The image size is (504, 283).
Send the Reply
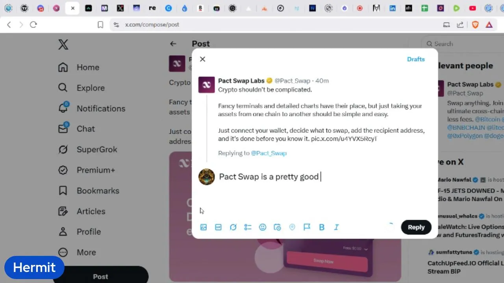point(416,227)
